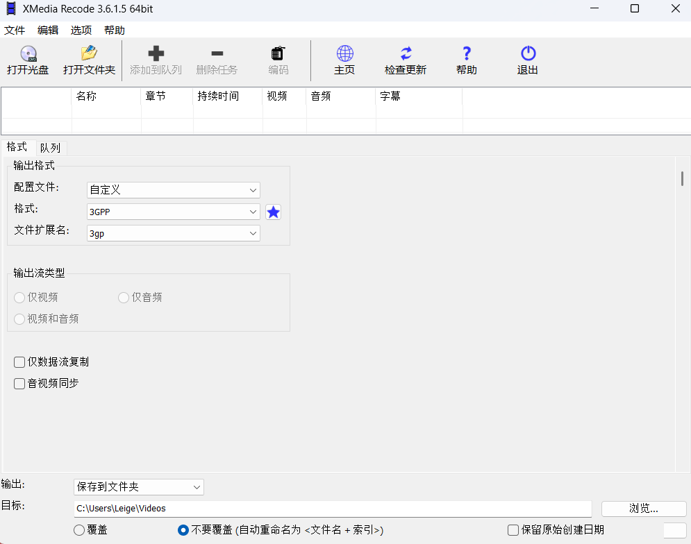Click the 字幕 column header
This screenshot has width=691, height=544.
tap(419, 96)
